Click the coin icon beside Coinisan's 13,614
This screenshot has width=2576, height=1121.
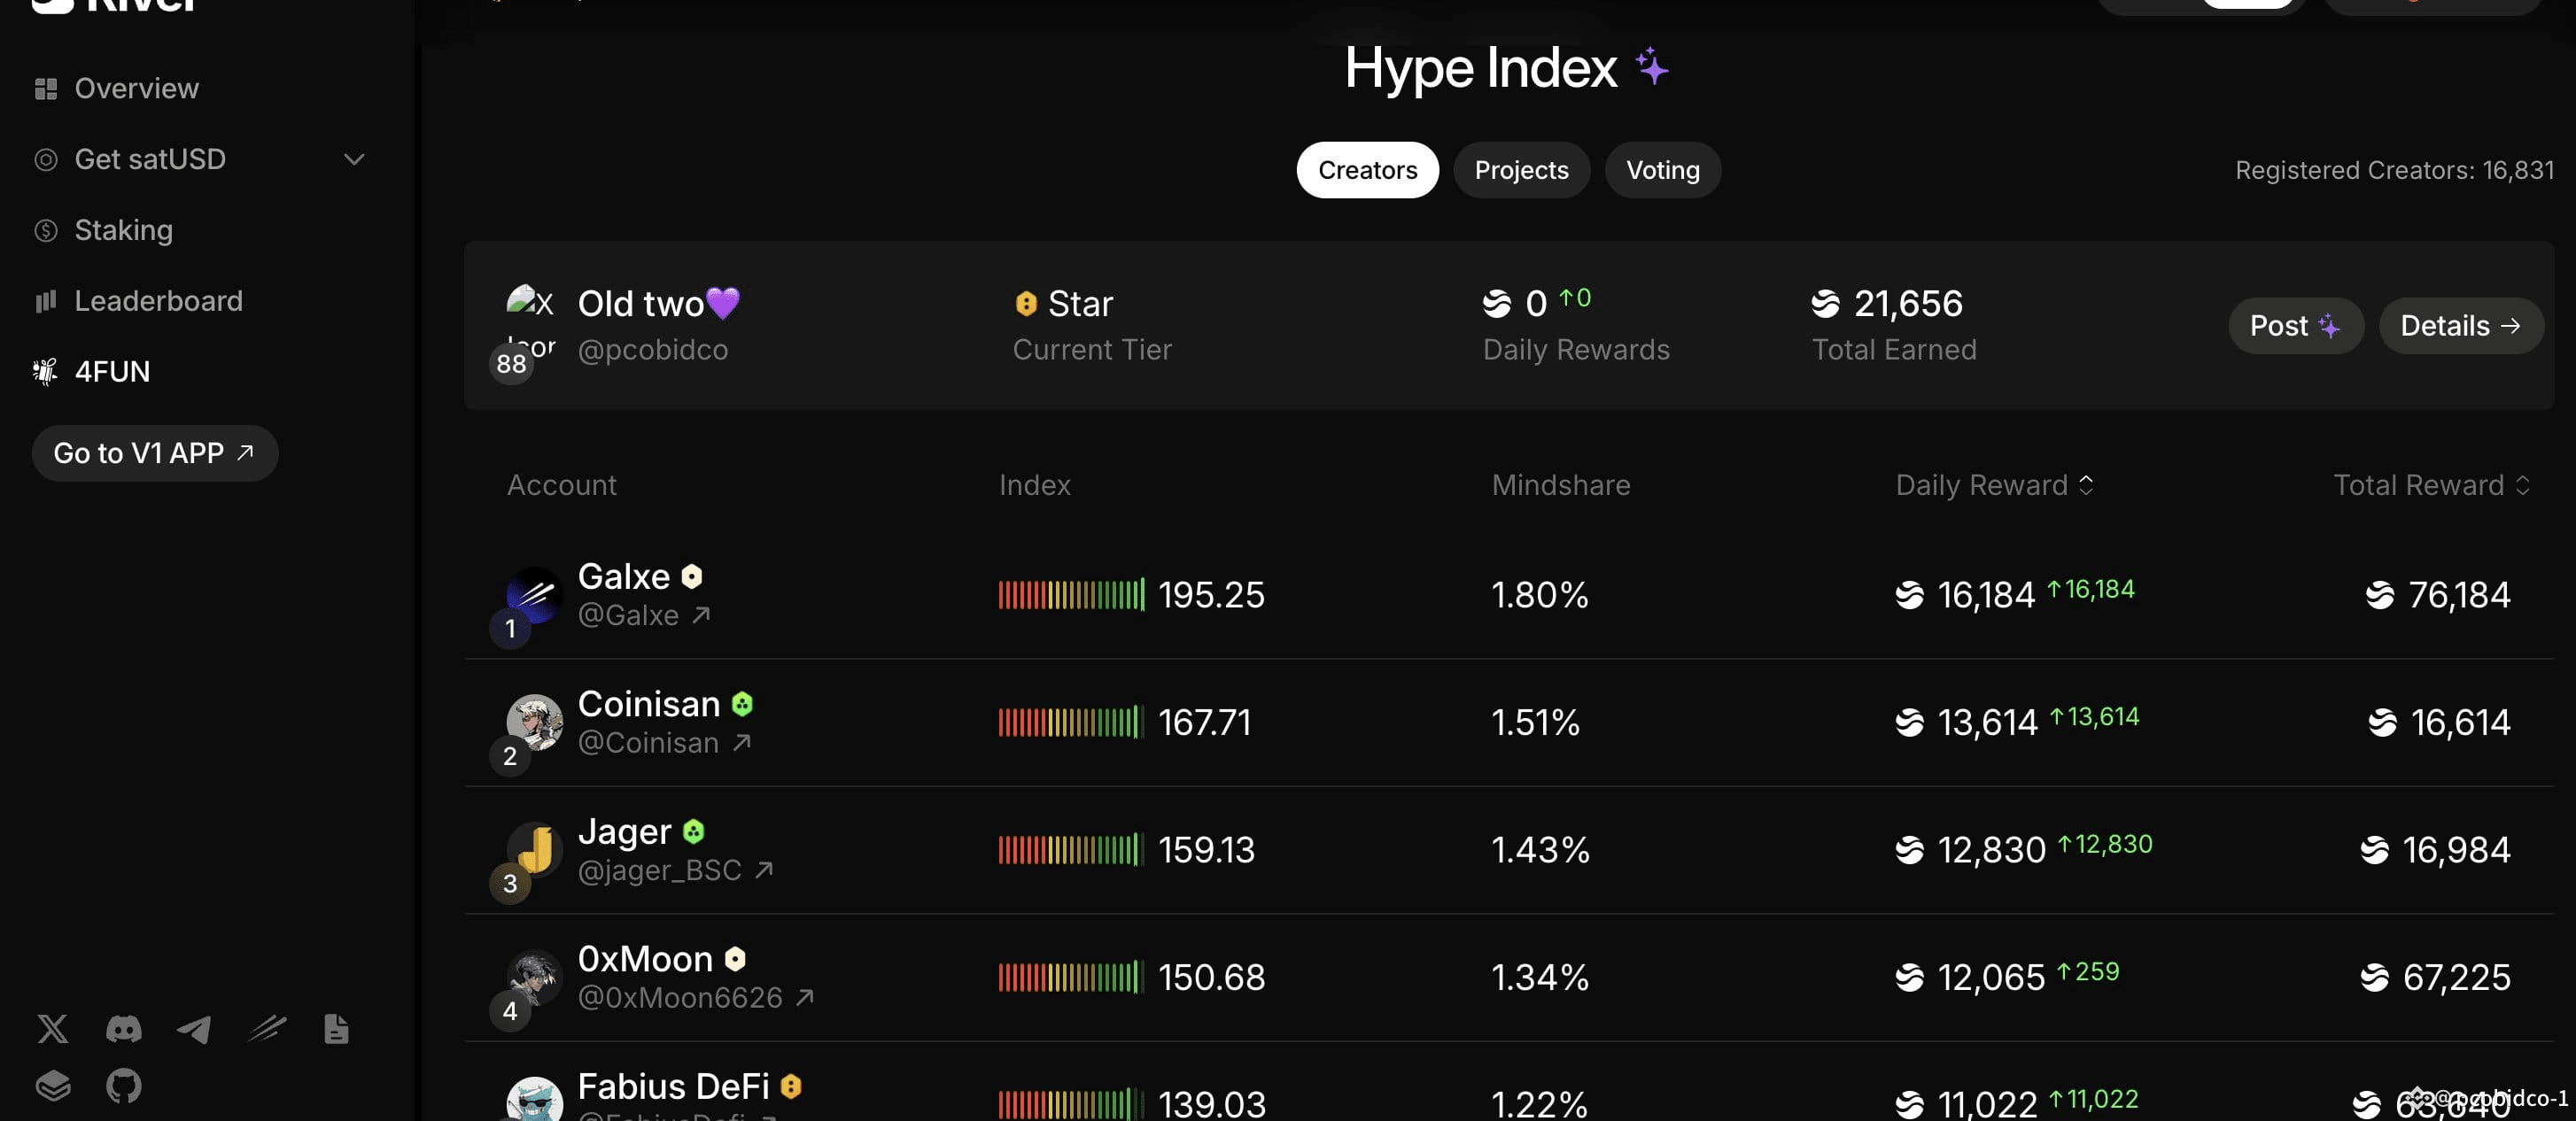click(x=1910, y=722)
